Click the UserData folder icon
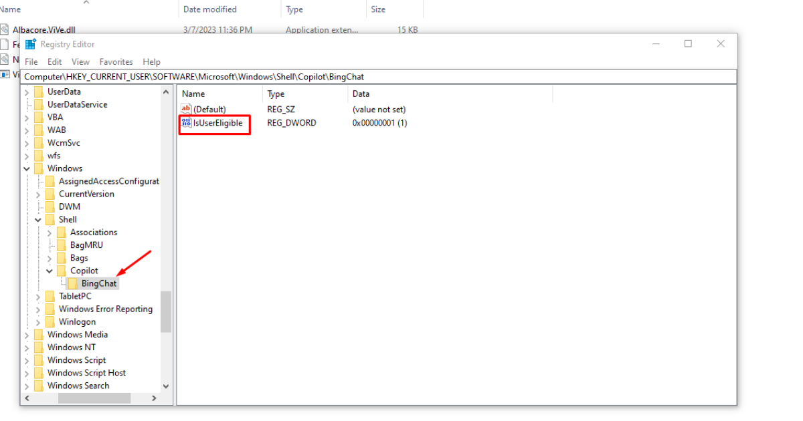Screen dimensions: 803x421 coord(39,92)
